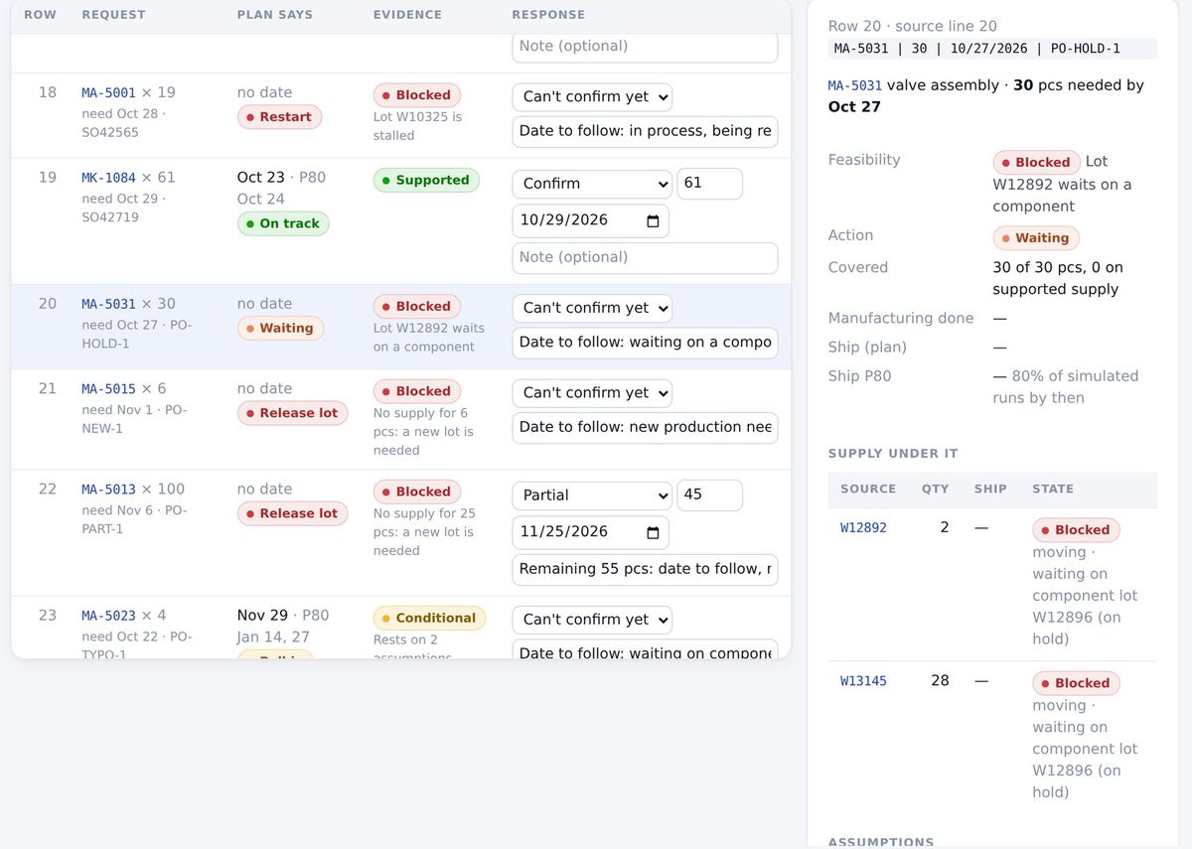Open part link MA-5015 in row 21
Viewport: 1192px width, 849px height.
(x=108, y=389)
